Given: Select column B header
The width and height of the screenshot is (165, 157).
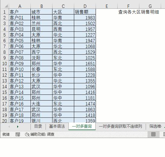Looking at the screenshot, I should pyautogui.click(x=42, y=6).
